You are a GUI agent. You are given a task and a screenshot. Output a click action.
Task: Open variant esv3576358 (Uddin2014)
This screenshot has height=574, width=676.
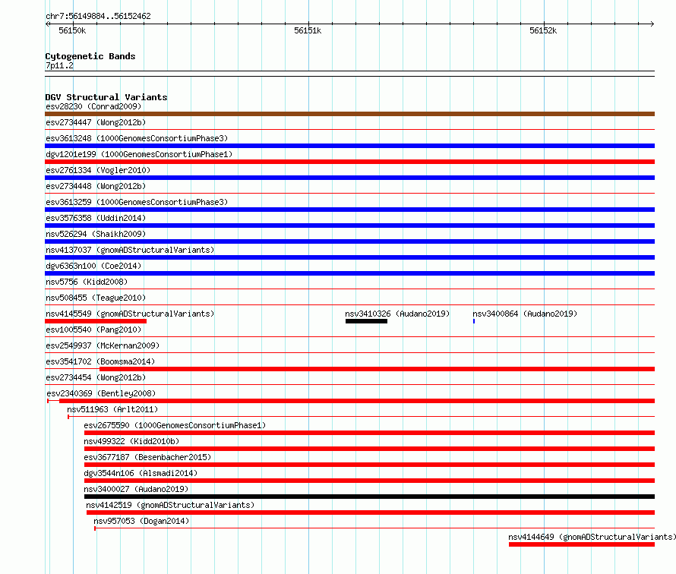tap(96, 218)
